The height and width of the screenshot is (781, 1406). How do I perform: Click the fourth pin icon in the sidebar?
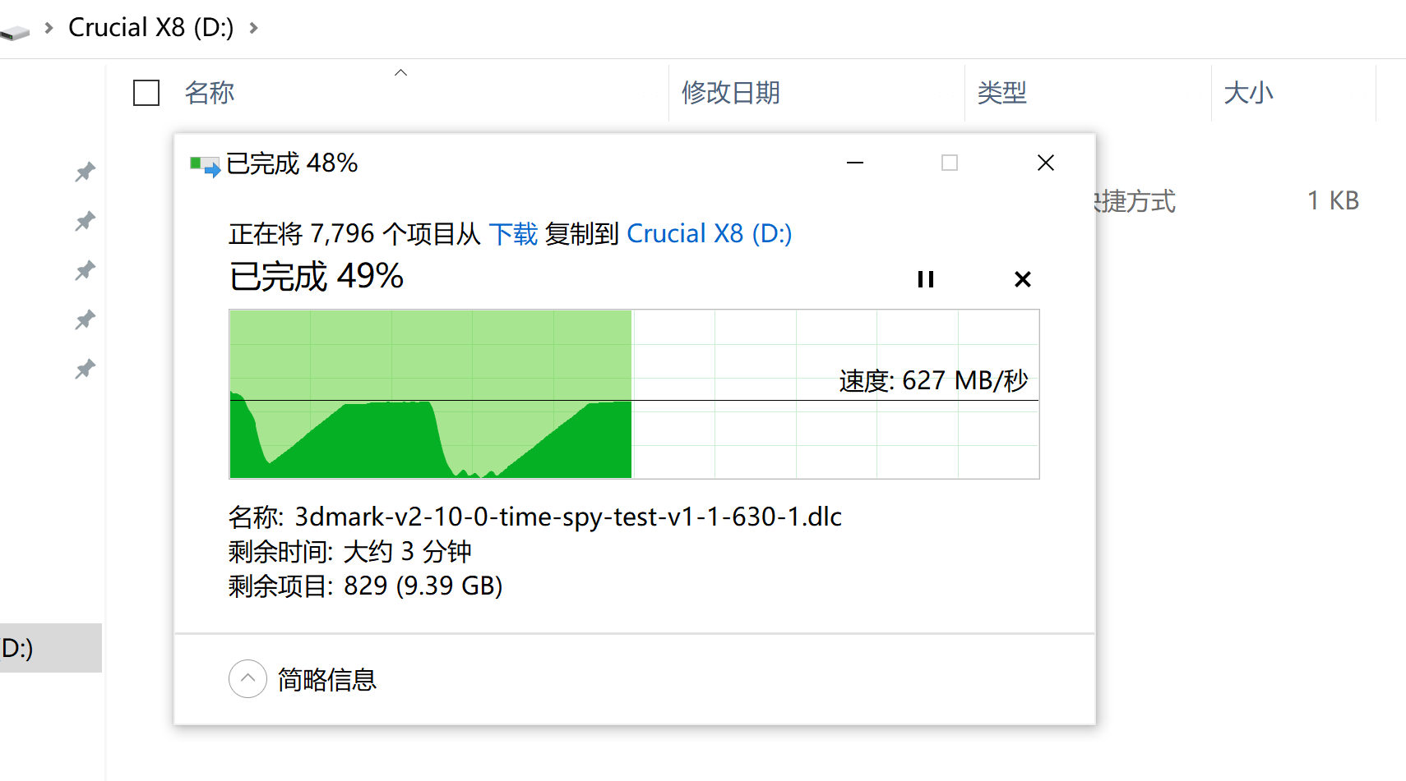[x=85, y=319]
